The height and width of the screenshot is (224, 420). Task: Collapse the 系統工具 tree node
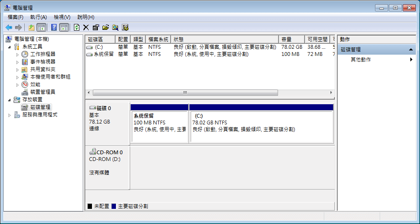click(x=10, y=47)
